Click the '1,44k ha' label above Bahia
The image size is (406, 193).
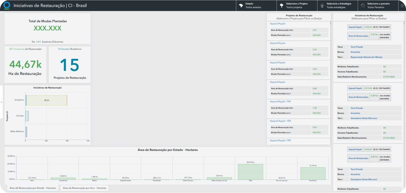94,177
